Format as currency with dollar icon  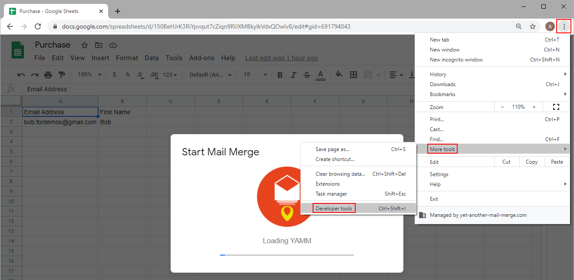tap(114, 74)
